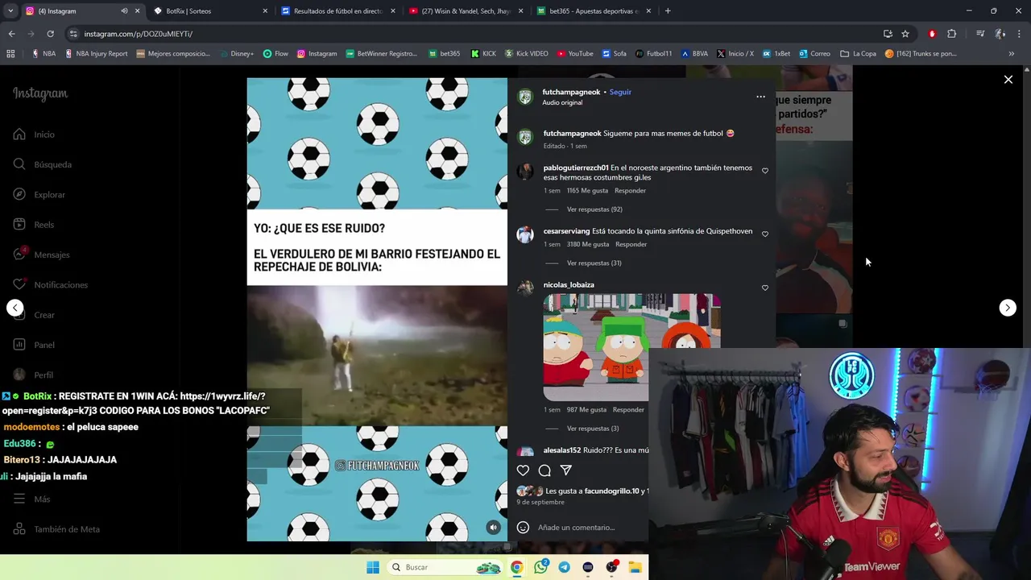Share the post with the paper plane icon
Image resolution: width=1031 pixels, height=580 pixels.
click(566, 470)
